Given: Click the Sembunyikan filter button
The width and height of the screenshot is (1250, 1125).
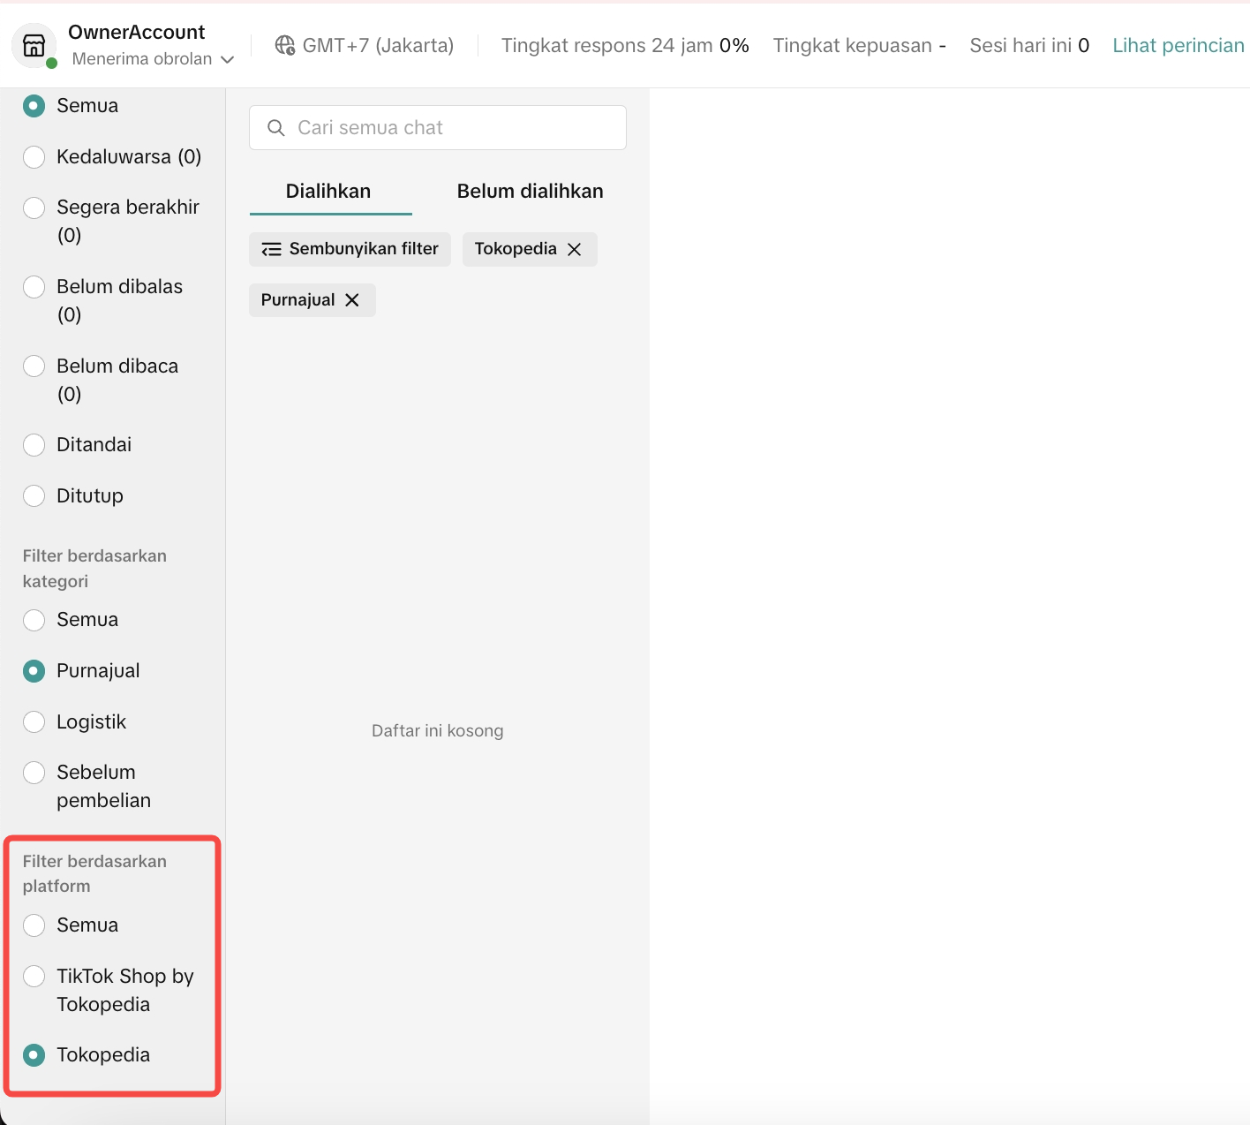Looking at the screenshot, I should coord(350,249).
